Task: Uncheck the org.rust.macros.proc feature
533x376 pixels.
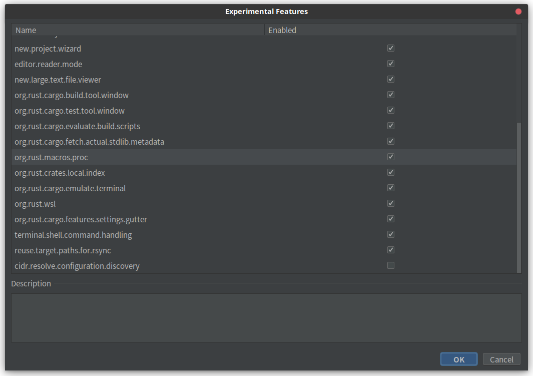Action: point(390,156)
